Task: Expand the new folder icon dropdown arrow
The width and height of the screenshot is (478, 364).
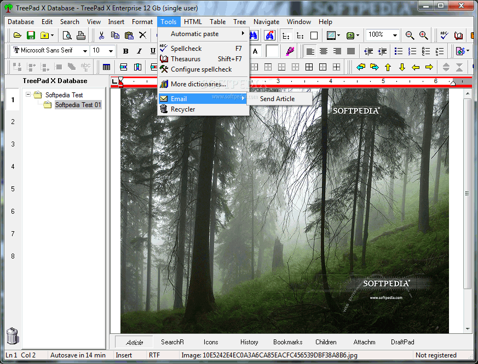Action: point(53,36)
